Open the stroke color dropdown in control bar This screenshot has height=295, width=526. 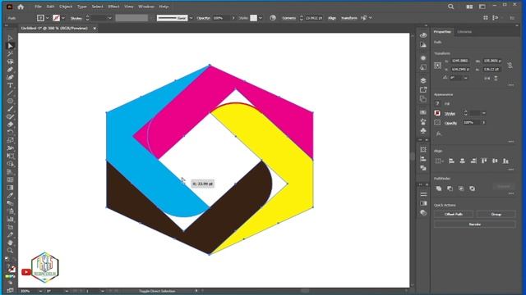63,18
